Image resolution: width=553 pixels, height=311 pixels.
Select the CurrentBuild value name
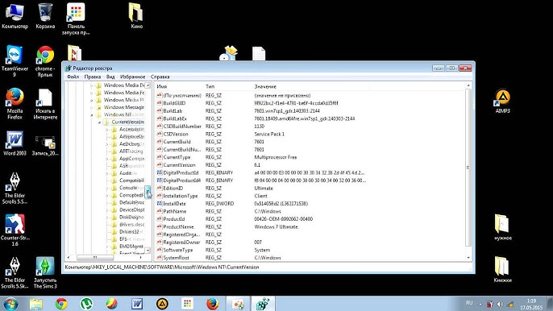[177, 142]
